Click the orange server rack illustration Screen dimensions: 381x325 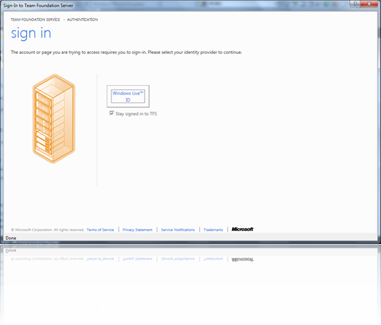coord(54,119)
